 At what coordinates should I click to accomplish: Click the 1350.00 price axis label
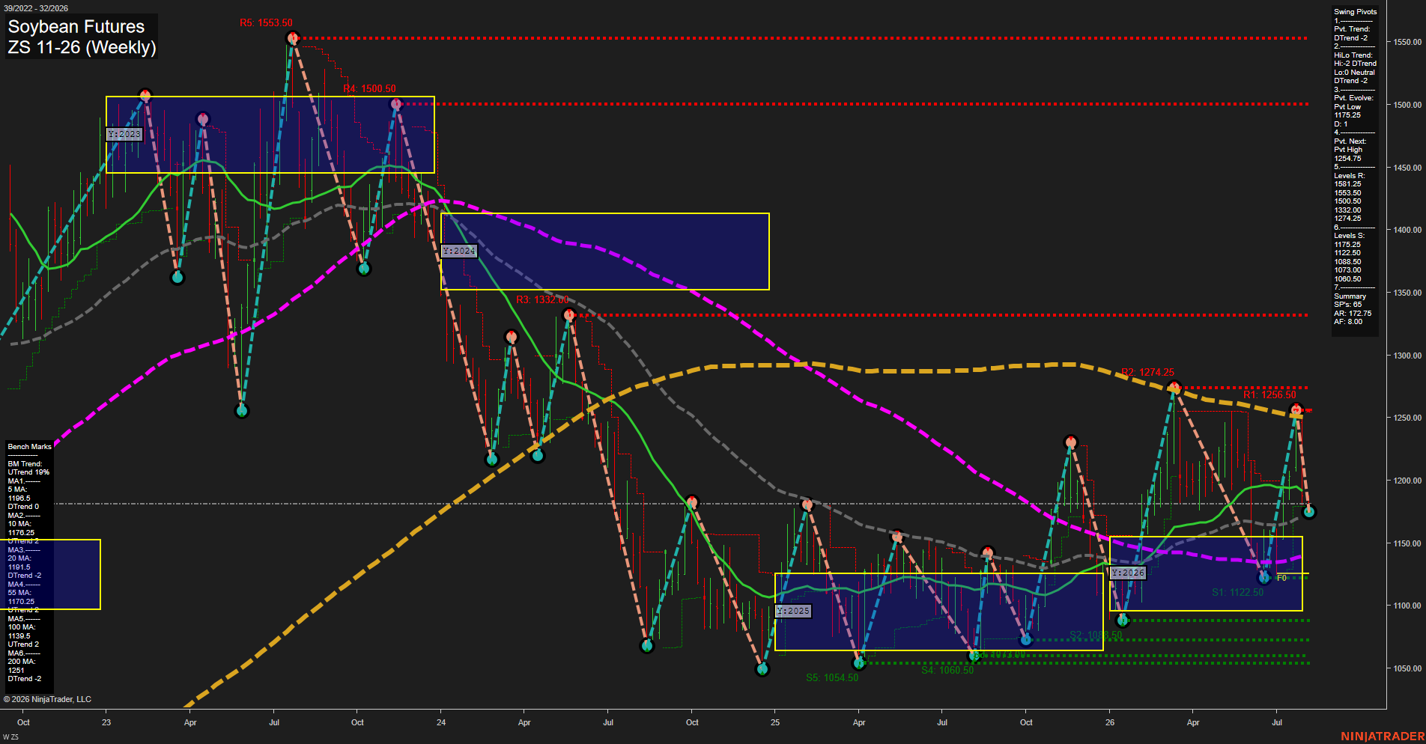(1407, 293)
